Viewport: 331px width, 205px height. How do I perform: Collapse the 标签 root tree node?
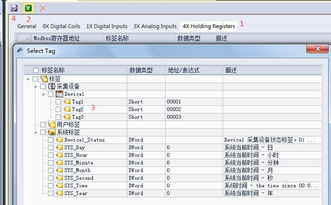click(x=28, y=79)
